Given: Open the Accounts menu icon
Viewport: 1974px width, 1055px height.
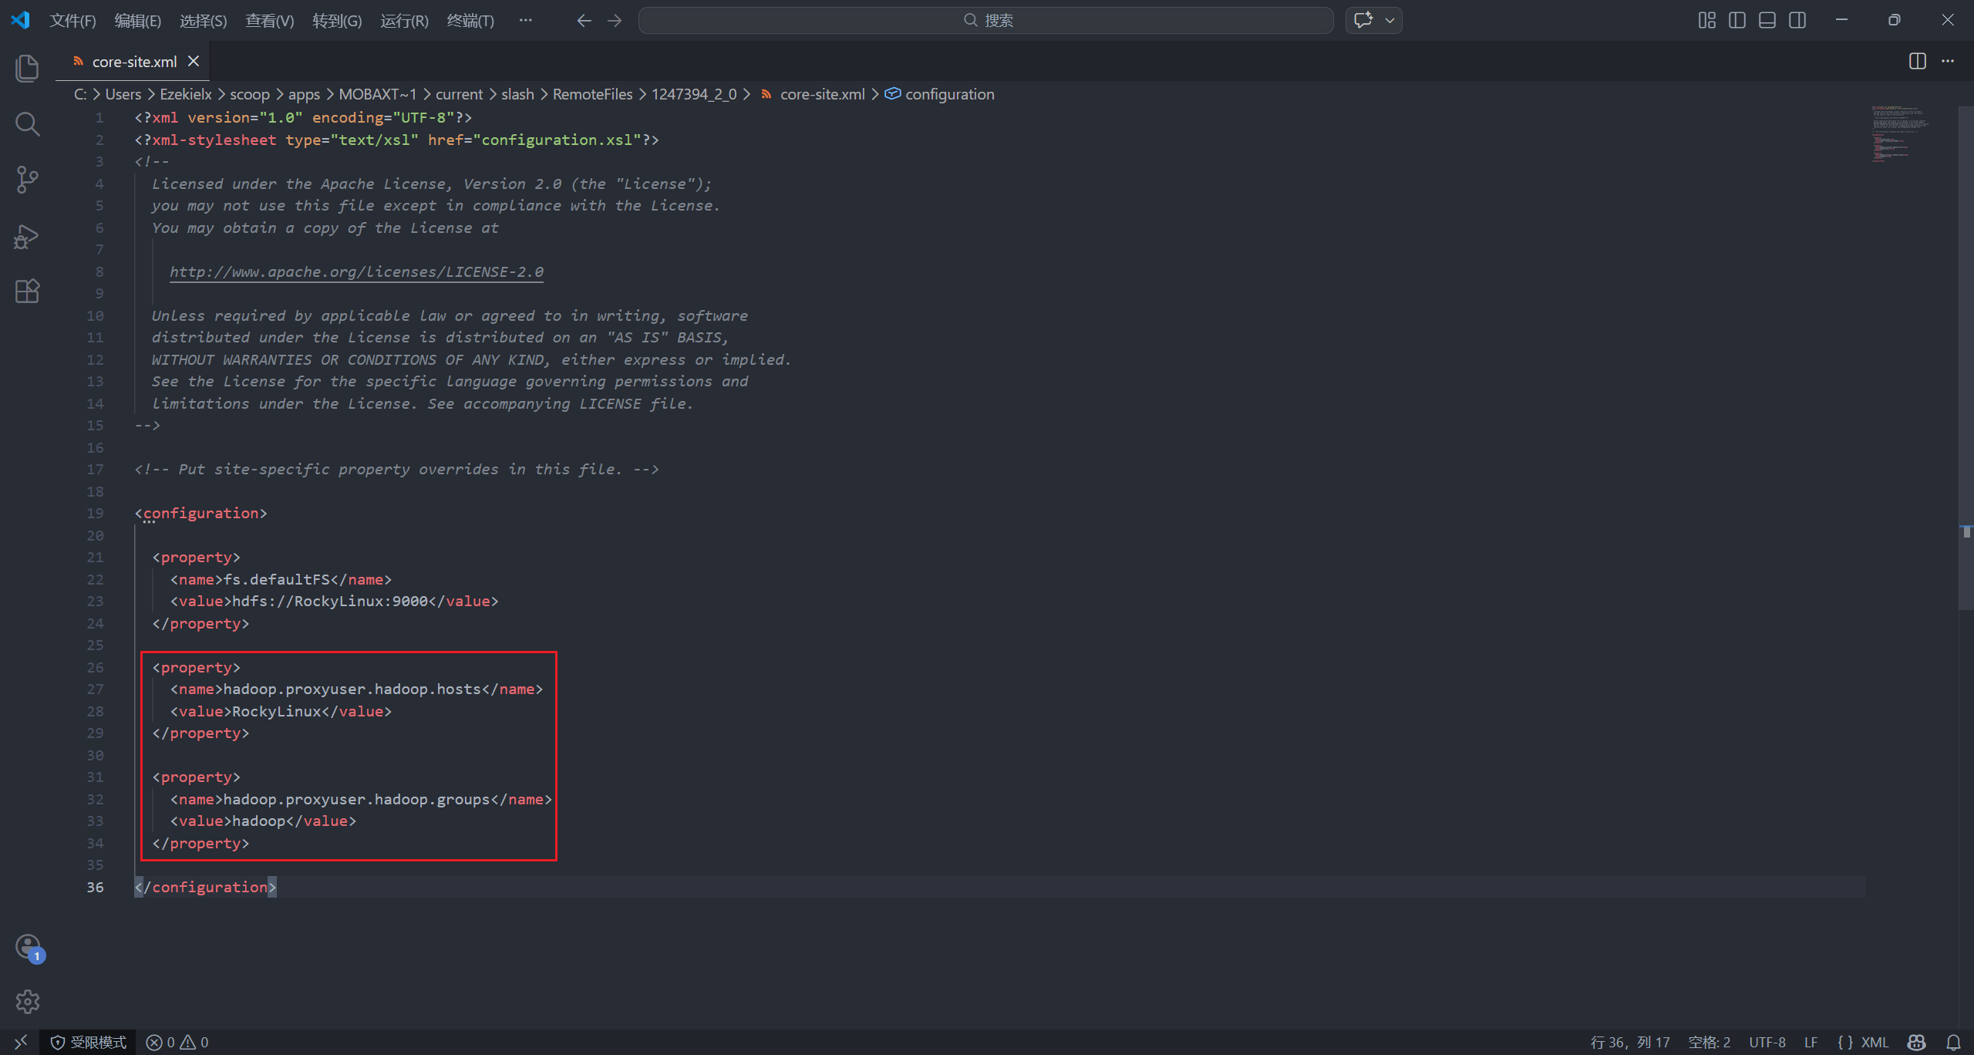Looking at the screenshot, I should point(28,946).
